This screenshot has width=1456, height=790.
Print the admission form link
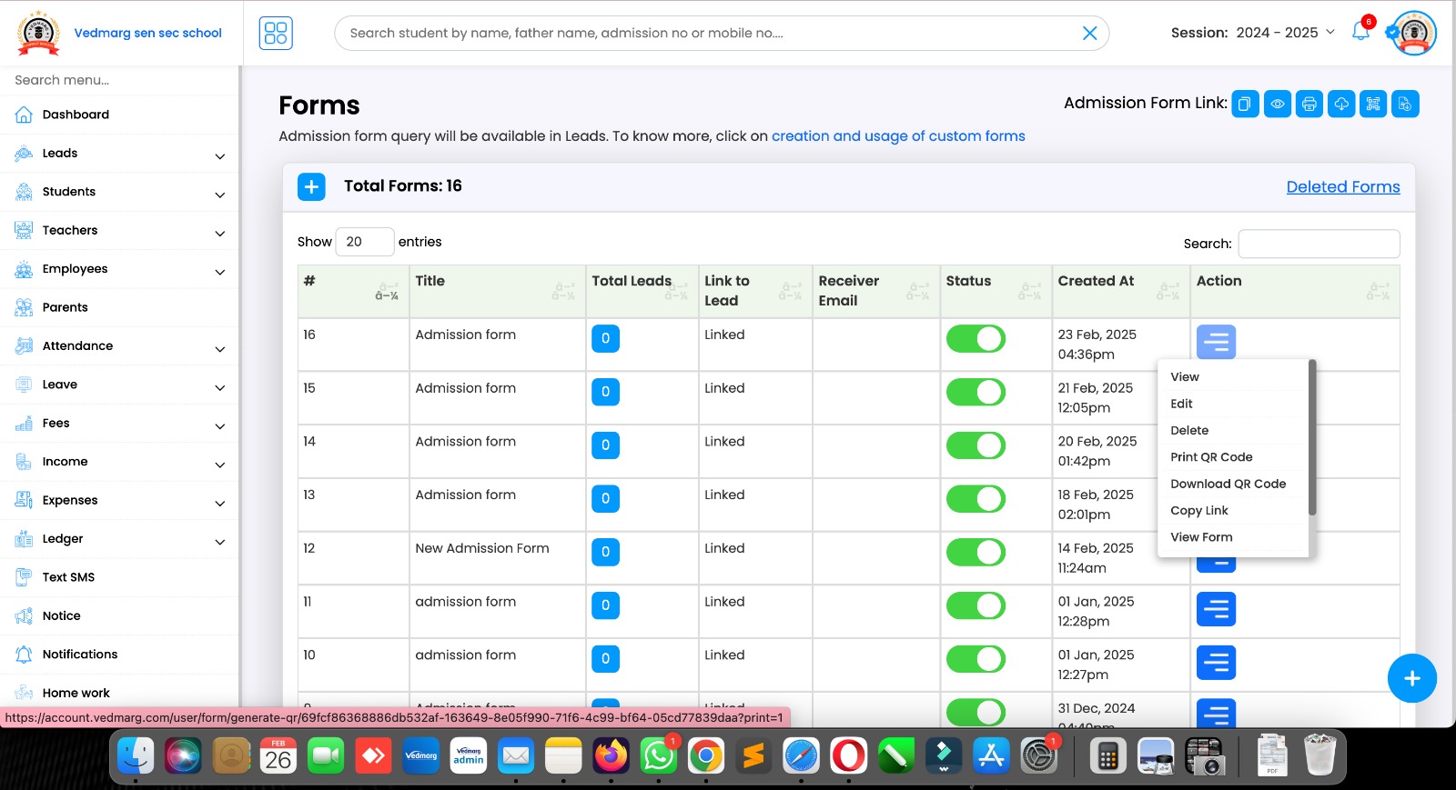coord(1309,104)
